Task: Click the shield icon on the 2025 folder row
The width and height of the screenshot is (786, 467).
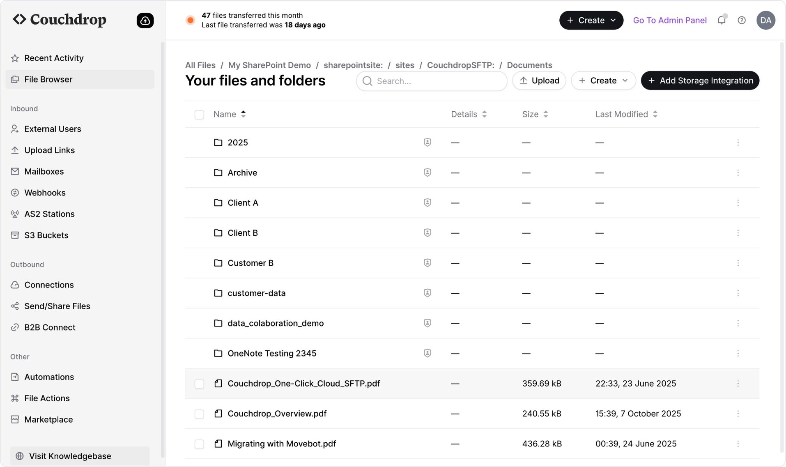Action: pos(427,143)
